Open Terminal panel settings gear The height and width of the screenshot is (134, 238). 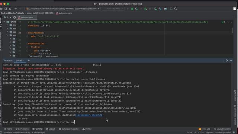coord(226,60)
